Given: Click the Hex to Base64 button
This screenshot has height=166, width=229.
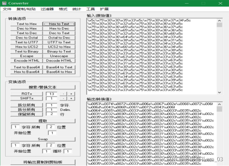Looking at the screenshot, I should (x=27, y=72).
